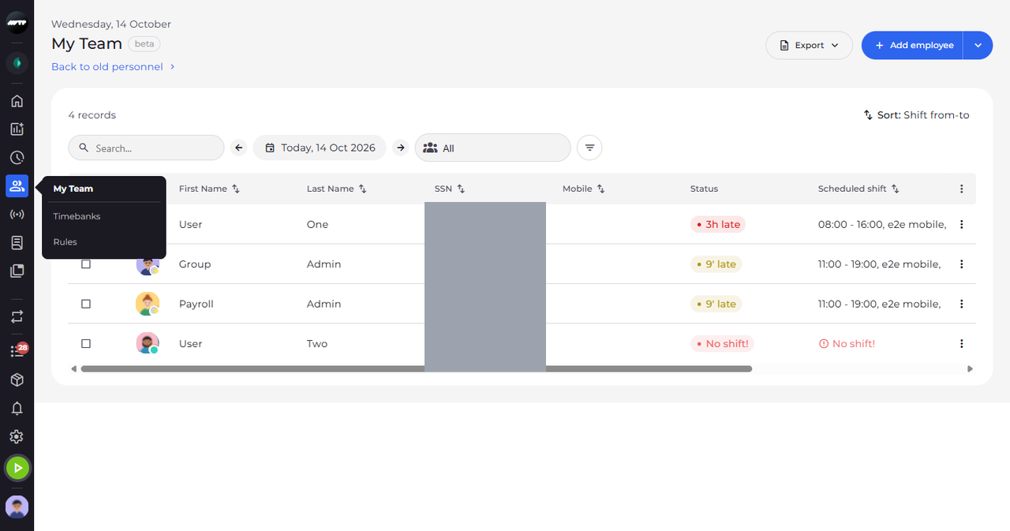This screenshot has width=1010, height=531.
Task: Go to the next day with right arrow
Action: click(401, 148)
